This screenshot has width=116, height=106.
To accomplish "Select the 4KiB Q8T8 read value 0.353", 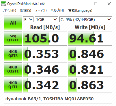I will tap(45, 54).
